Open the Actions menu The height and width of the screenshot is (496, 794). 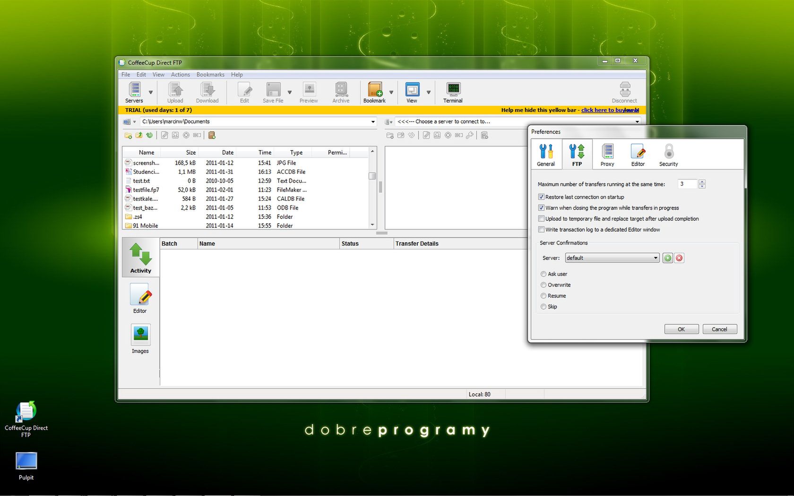pos(181,75)
